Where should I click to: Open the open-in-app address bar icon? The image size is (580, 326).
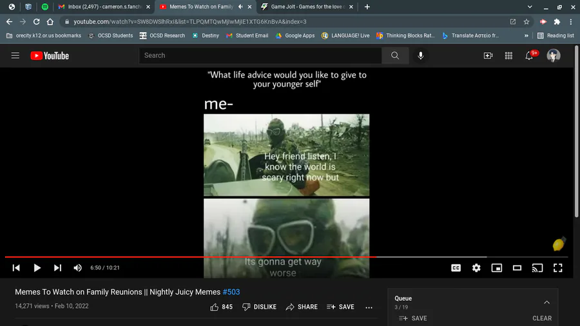(x=513, y=22)
